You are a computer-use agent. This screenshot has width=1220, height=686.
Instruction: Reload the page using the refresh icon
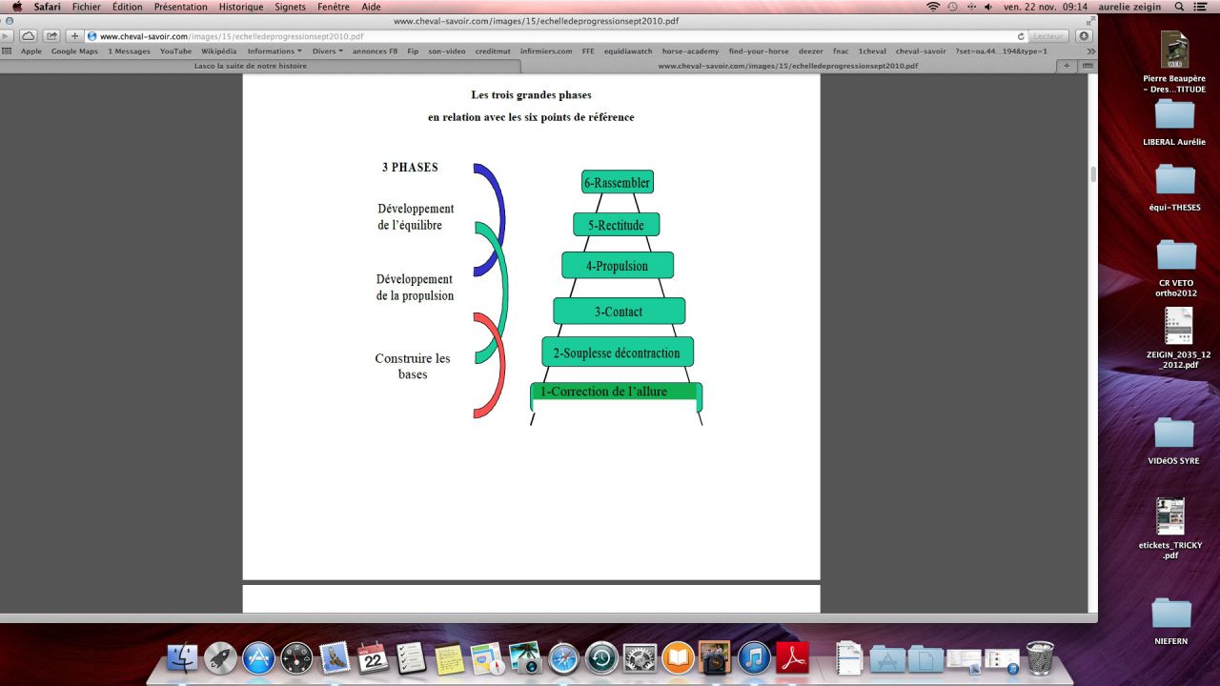(x=1021, y=36)
